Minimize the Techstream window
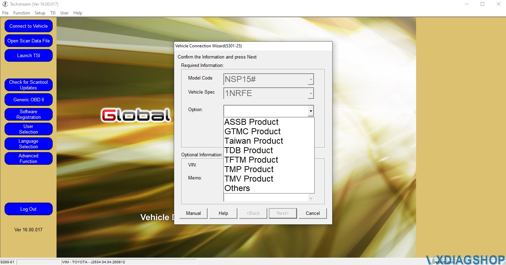 (x=466, y=4)
